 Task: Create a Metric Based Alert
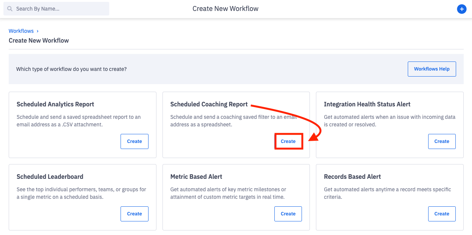(x=288, y=213)
